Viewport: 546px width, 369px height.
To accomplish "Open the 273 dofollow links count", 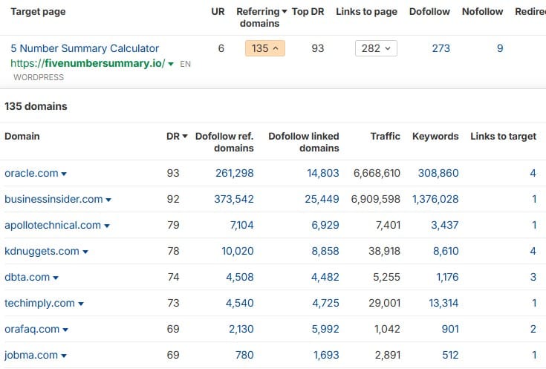I will pyautogui.click(x=441, y=48).
